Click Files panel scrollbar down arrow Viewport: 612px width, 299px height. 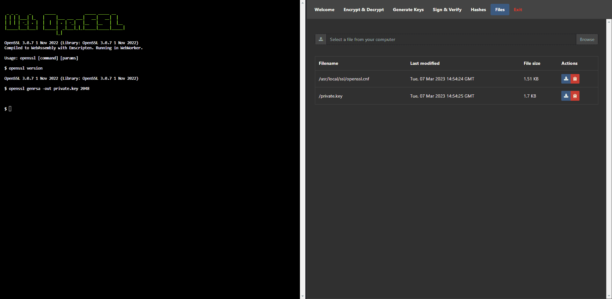point(609,296)
